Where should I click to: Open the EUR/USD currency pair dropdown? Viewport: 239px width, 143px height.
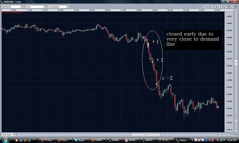(x=22, y=7)
